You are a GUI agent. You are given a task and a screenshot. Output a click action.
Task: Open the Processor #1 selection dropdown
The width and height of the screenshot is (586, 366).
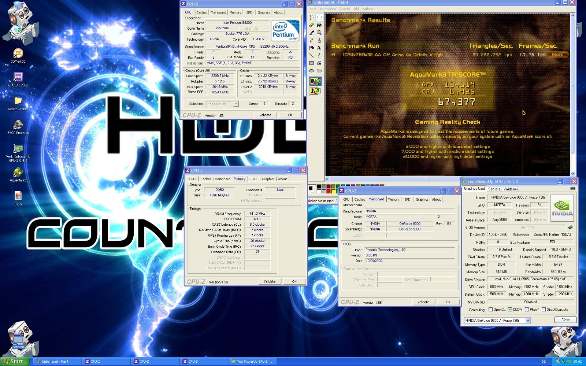[x=236, y=104]
